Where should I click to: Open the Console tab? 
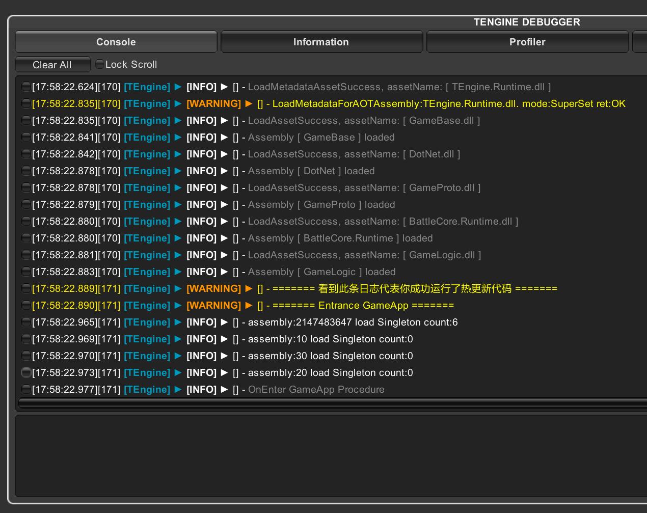pyautogui.click(x=116, y=42)
